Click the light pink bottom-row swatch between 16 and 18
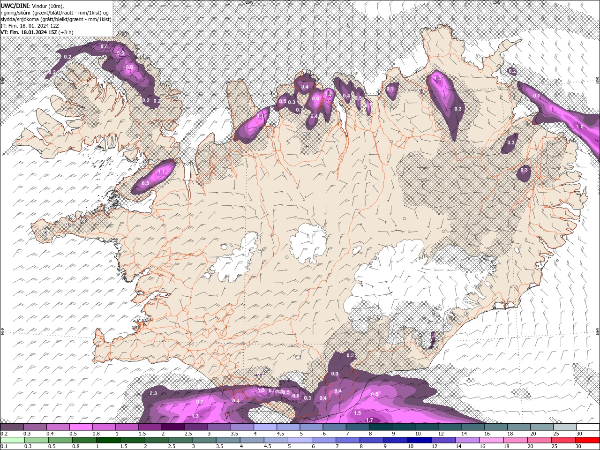600x450 pixels. click(x=492, y=440)
